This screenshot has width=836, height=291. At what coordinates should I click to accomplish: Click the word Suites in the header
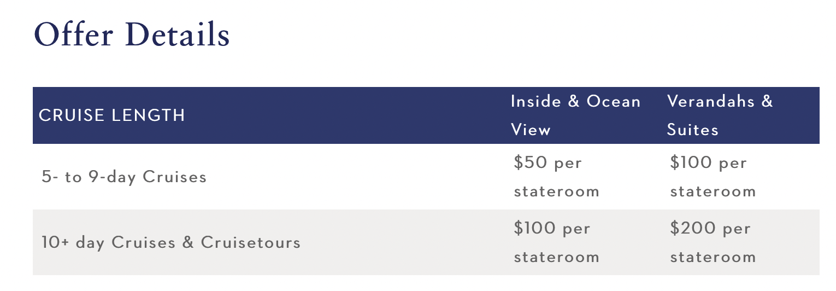[x=693, y=130]
